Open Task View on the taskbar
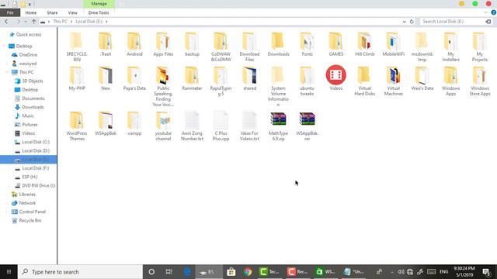Screen dimensions: 497x279 pyautogui.click(x=169, y=272)
